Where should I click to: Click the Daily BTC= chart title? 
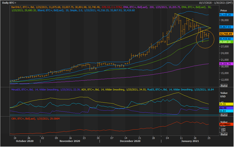point(9,3)
